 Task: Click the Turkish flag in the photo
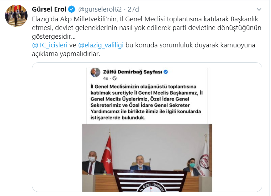(107, 152)
